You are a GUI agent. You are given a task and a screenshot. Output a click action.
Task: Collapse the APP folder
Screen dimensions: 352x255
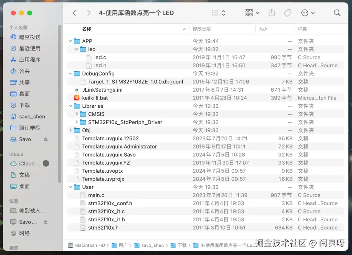click(x=70, y=41)
